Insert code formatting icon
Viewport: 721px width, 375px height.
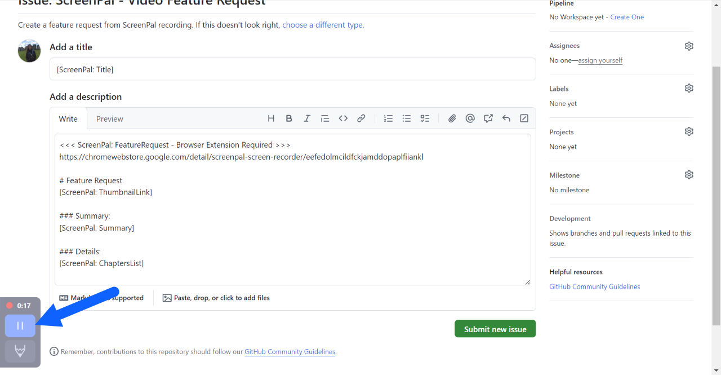343,118
